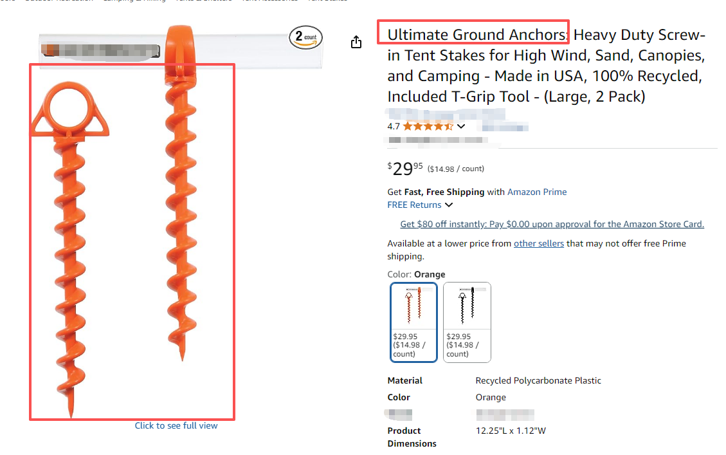The image size is (726, 455).
Task: Click the 12.25"L x 1.12"W dimensions value
Action: pos(511,431)
